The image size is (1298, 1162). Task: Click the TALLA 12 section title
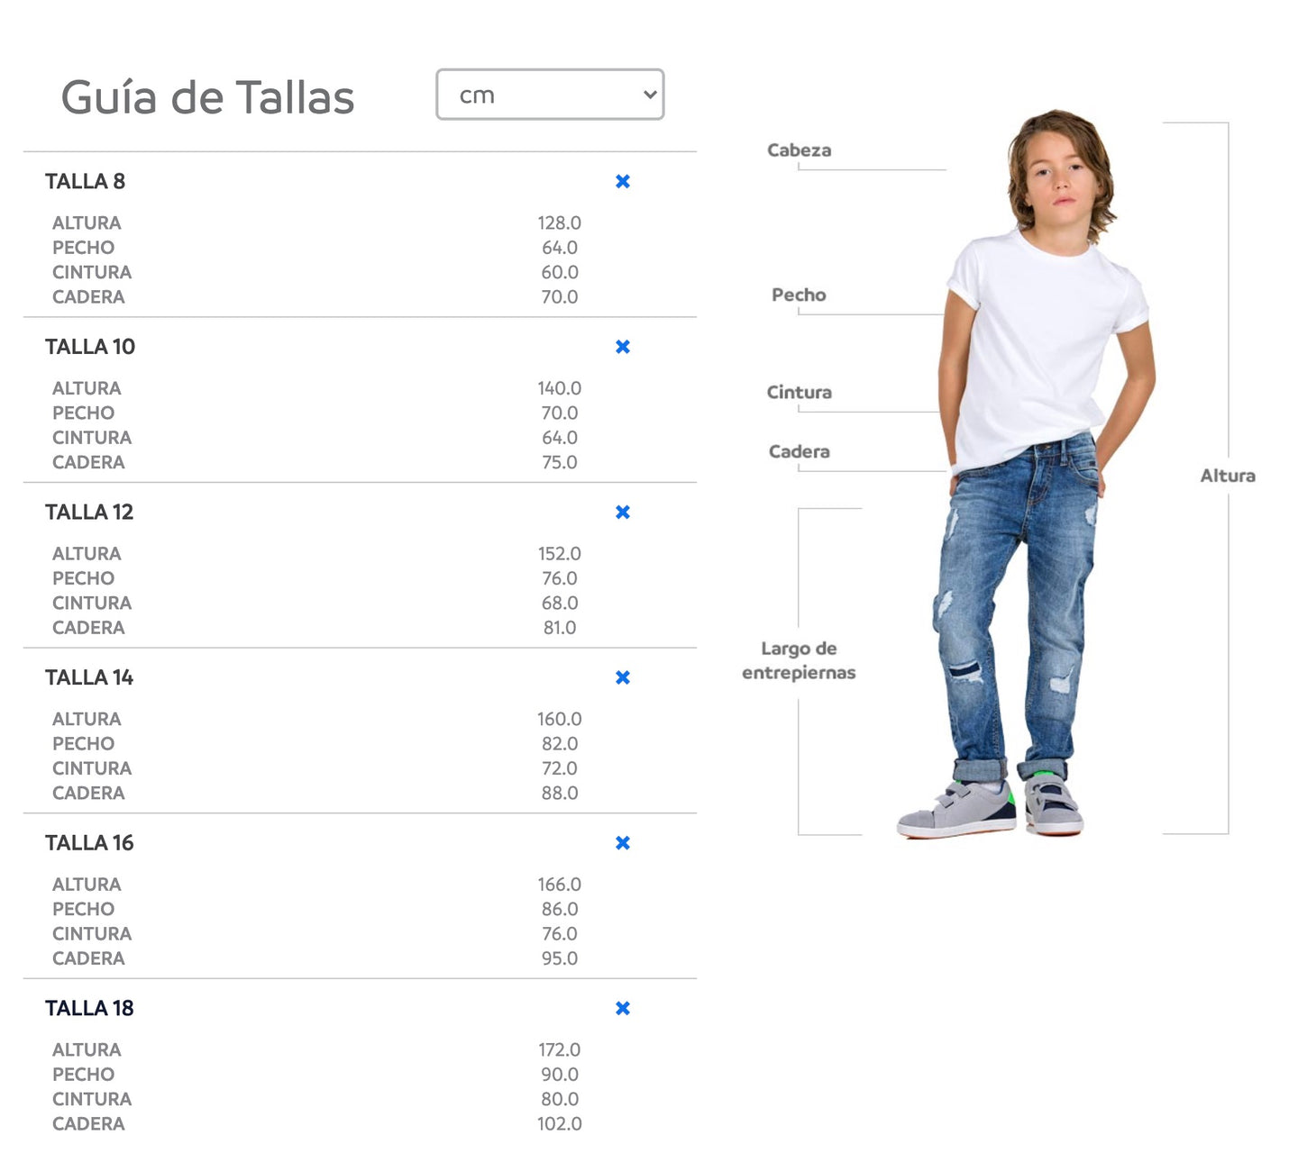point(89,513)
